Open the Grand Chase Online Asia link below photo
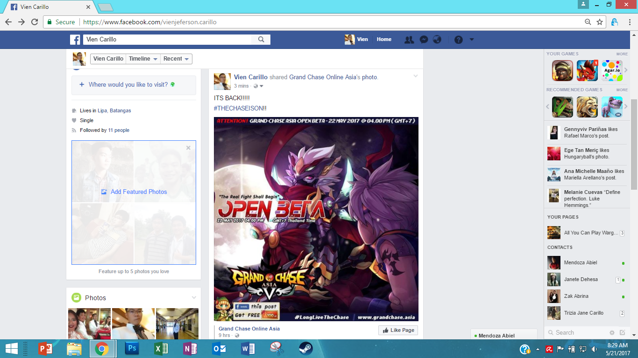The height and width of the screenshot is (358, 638). (x=249, y=329)
